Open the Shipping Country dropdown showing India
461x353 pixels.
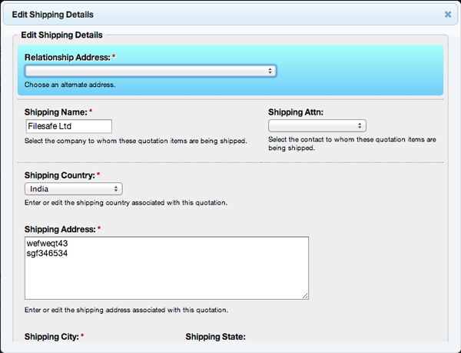pos(74,189)
